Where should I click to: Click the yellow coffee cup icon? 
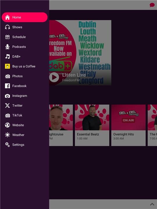click(7, 66)
